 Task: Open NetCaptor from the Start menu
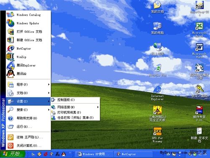tap(28, 48)
